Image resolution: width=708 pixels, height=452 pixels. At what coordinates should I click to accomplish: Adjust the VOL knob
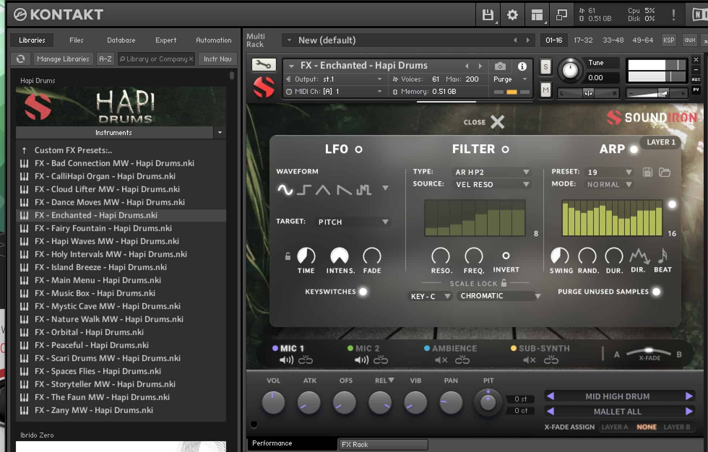click(x=273, y=402)
